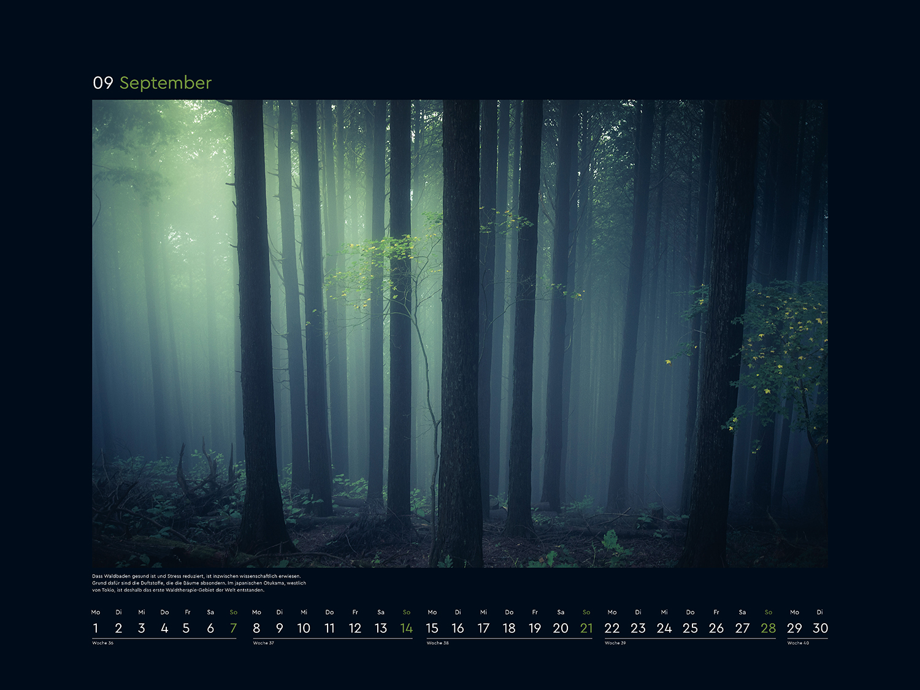
Task: Click date 15 in week 38
Action: click(432, 628)
